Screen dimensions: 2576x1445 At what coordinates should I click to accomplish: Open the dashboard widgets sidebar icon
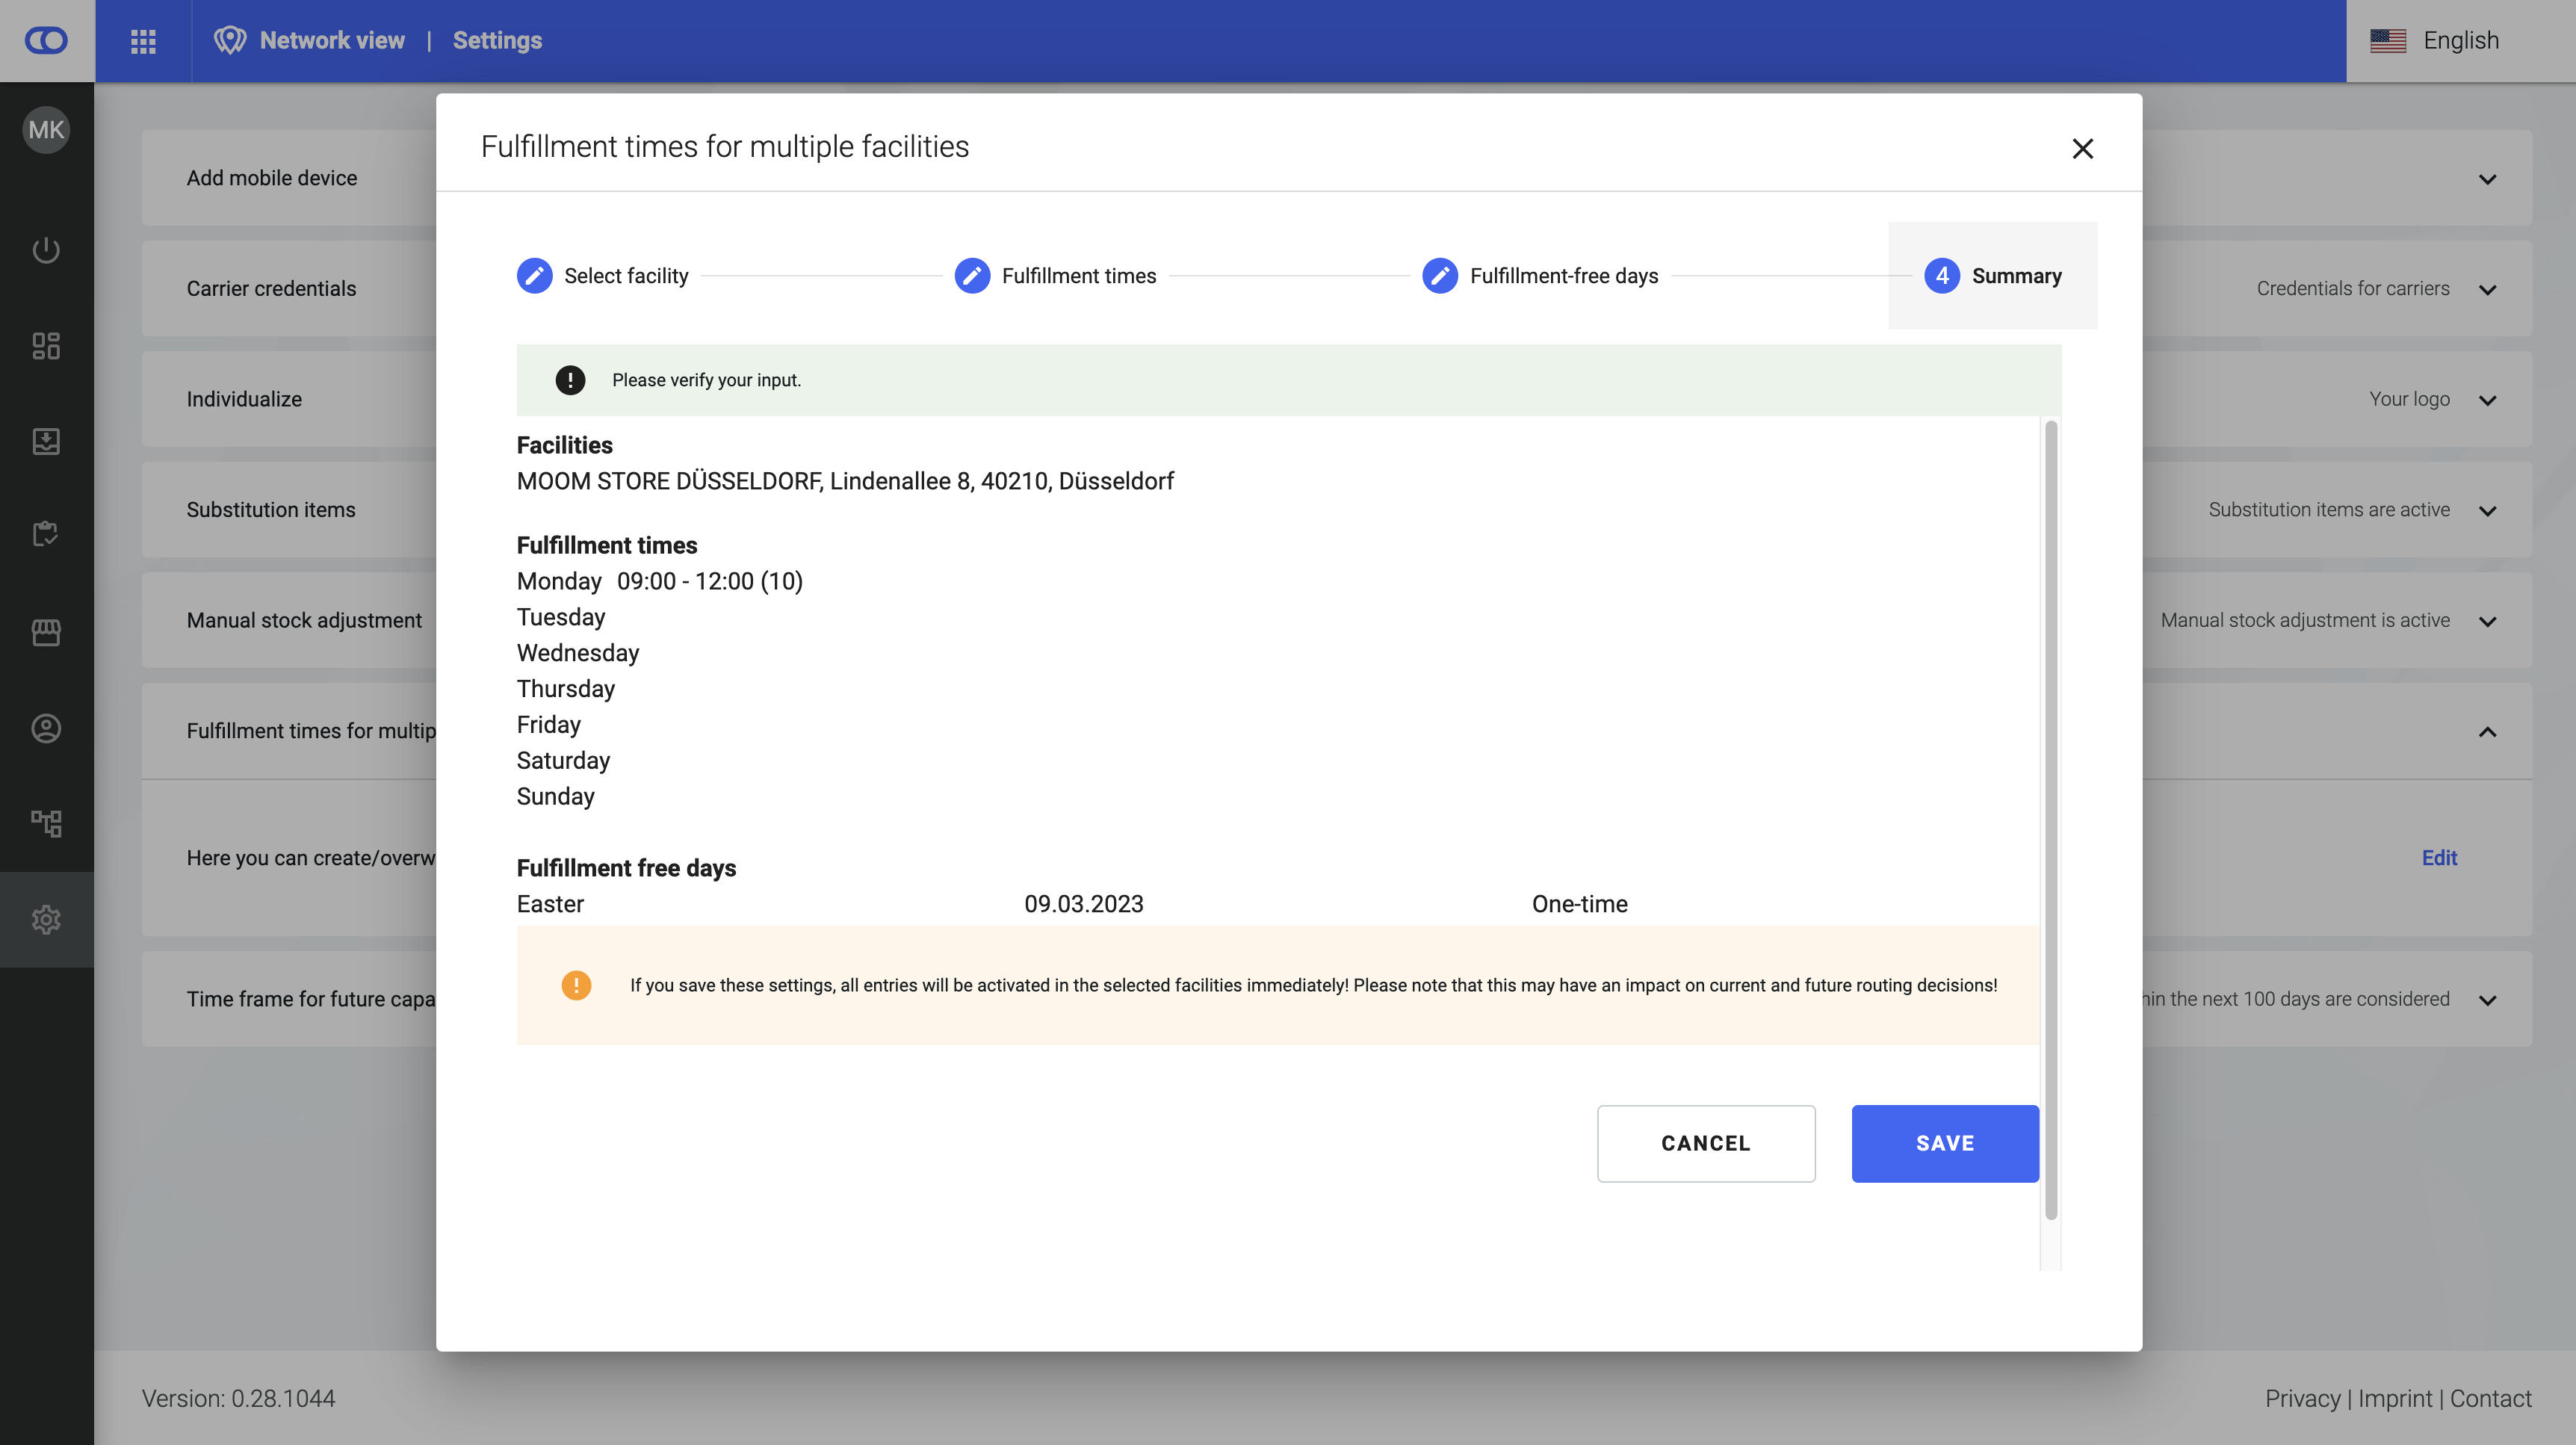pyautogui.click(x=46, y=346)
